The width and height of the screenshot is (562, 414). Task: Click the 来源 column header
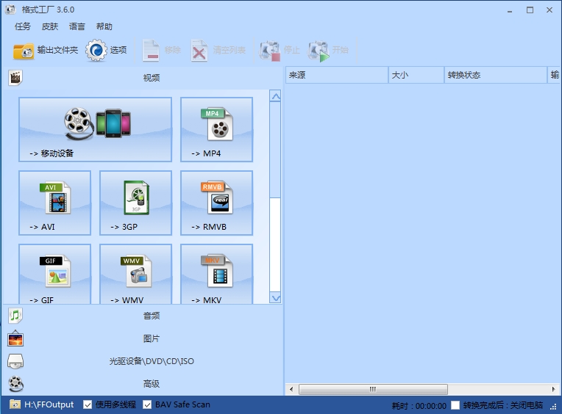(x=335, y=75)
